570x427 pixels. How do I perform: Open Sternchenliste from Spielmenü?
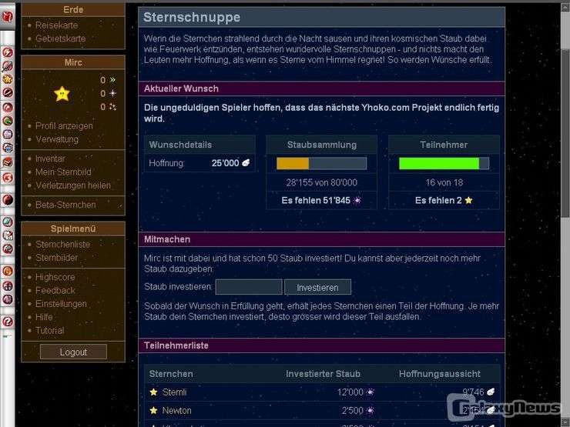(x=62, y=245)
